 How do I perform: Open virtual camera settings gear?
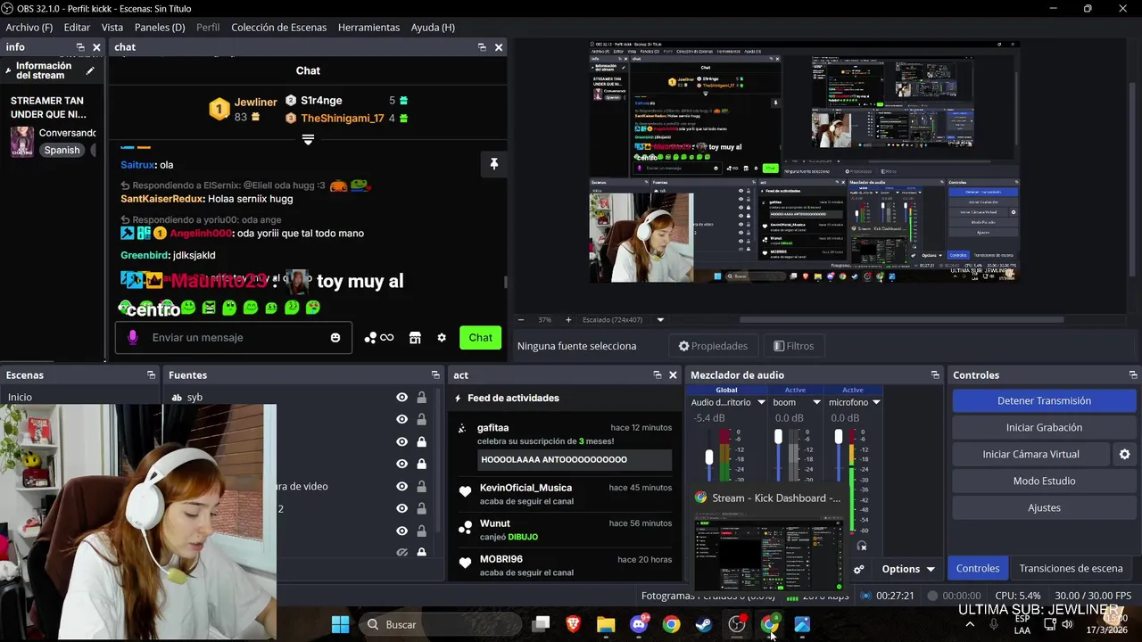point(1124,454)
